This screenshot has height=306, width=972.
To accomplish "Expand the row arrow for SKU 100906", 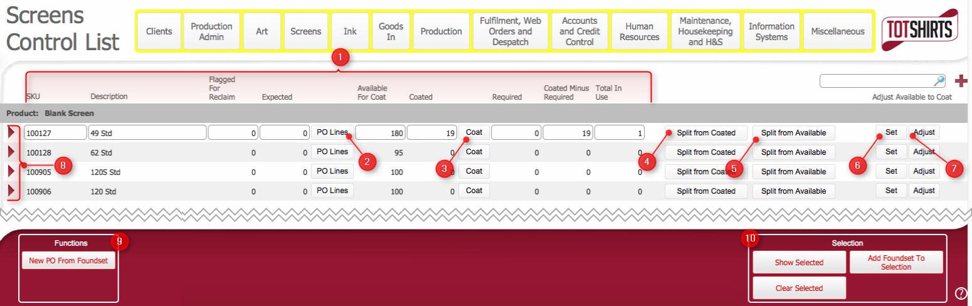I will click(x=13, y=191).
